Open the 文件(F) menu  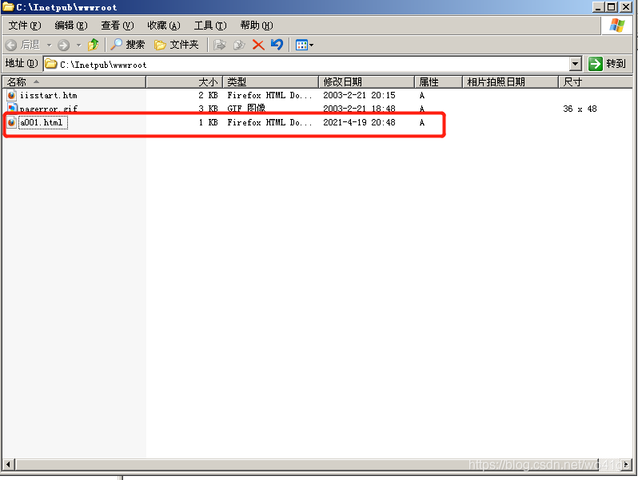(24, 26)
